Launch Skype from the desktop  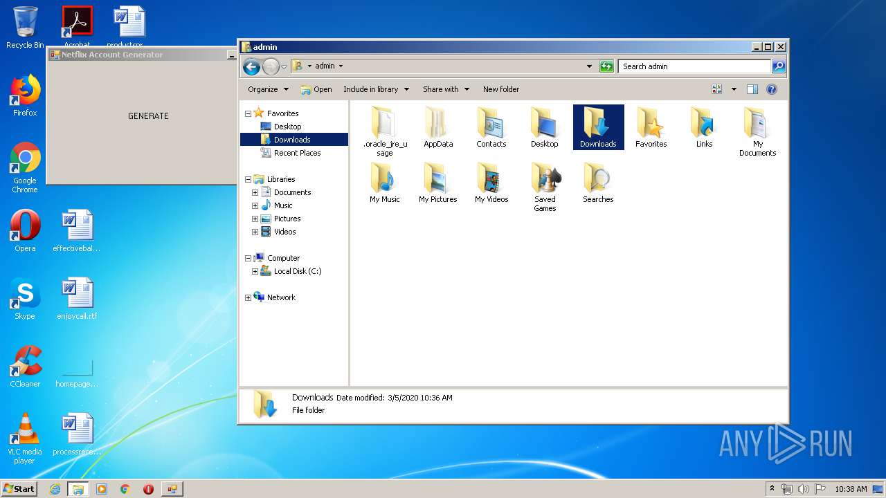[x=25, y=299]
